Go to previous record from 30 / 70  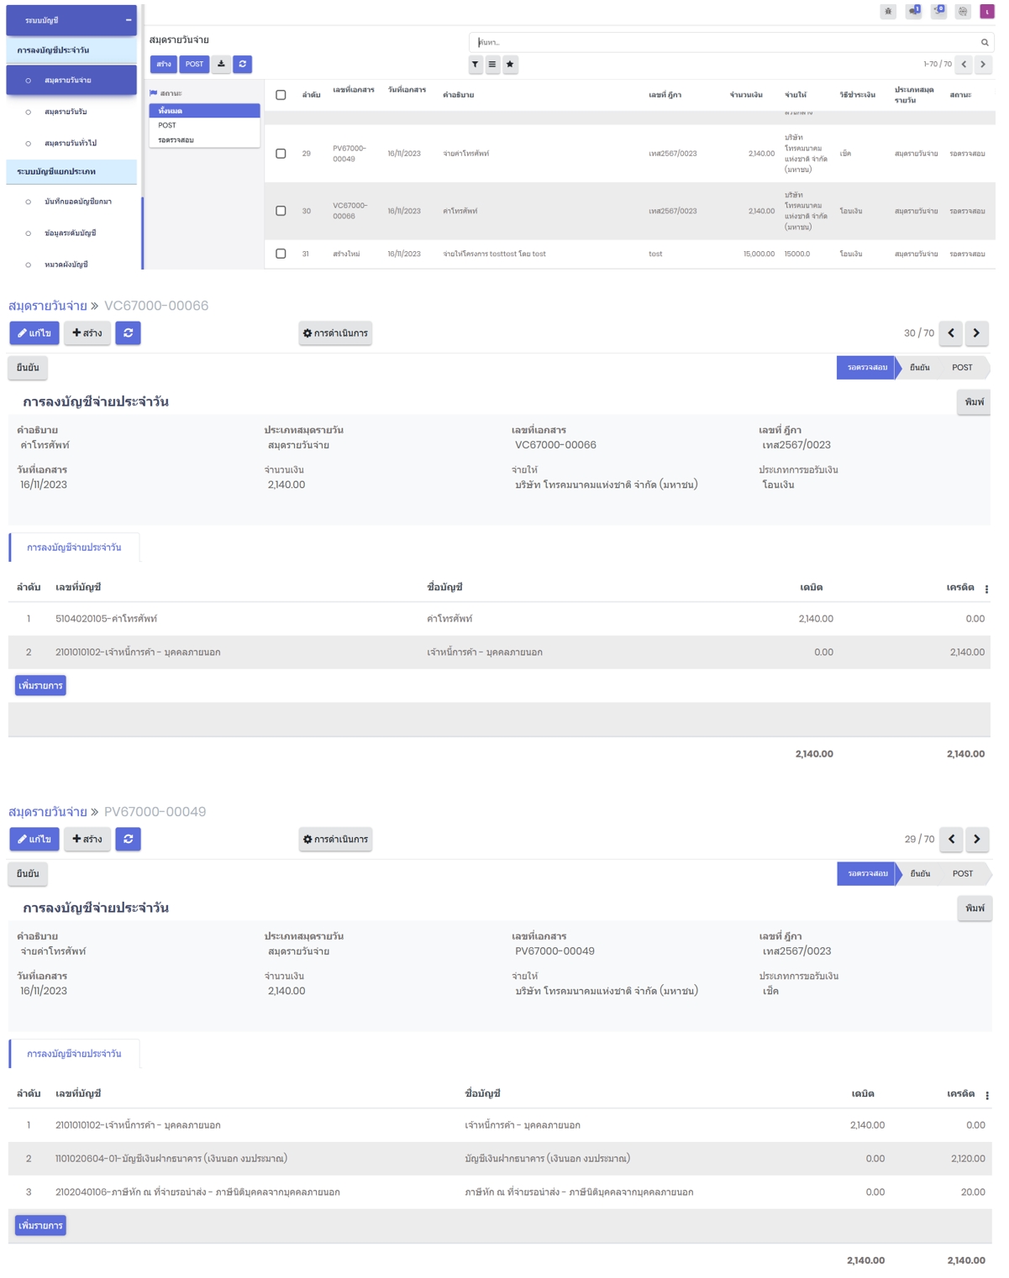[951, 333]
